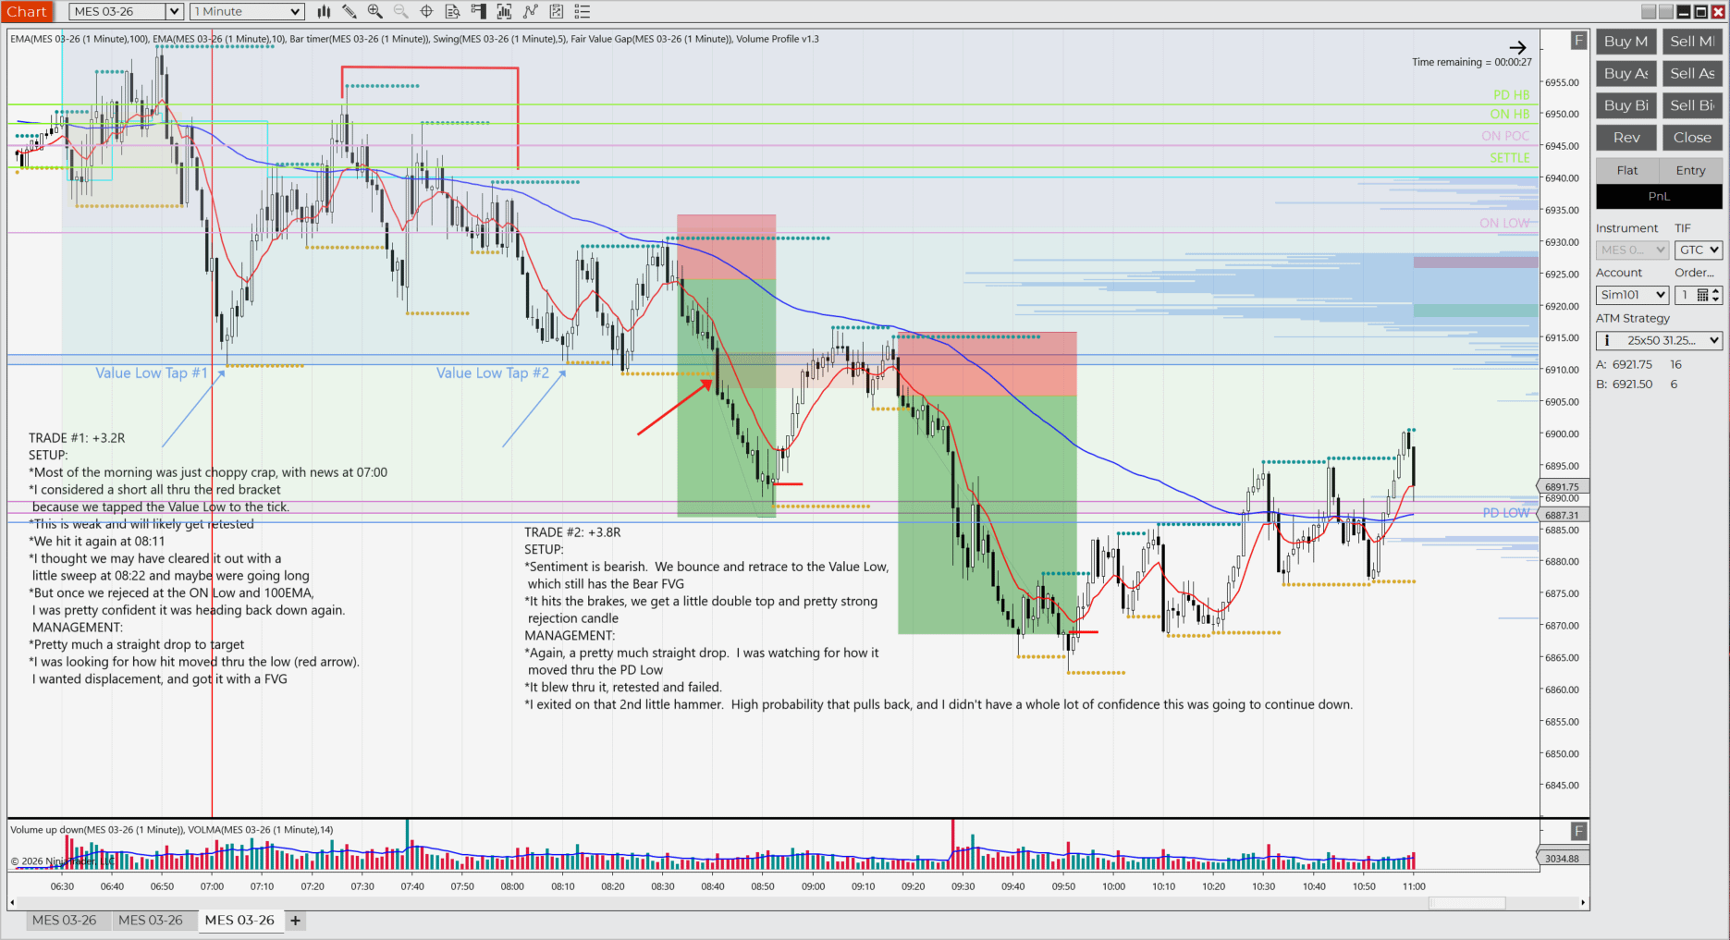Open the GTC time-in-force dropdown
Viewport: 1730px width, 940px height.
[1698, 250]
